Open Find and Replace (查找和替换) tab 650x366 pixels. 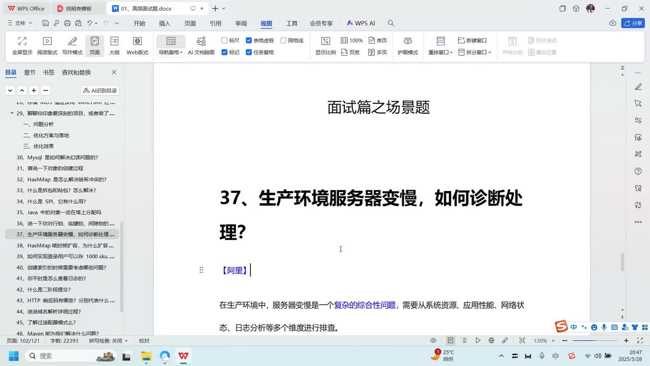click(x=76, y=72)
